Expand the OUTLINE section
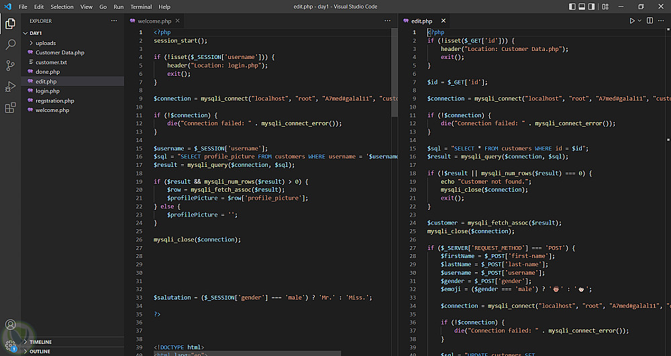This screenshot has width=671, height=356. (40, 351)
